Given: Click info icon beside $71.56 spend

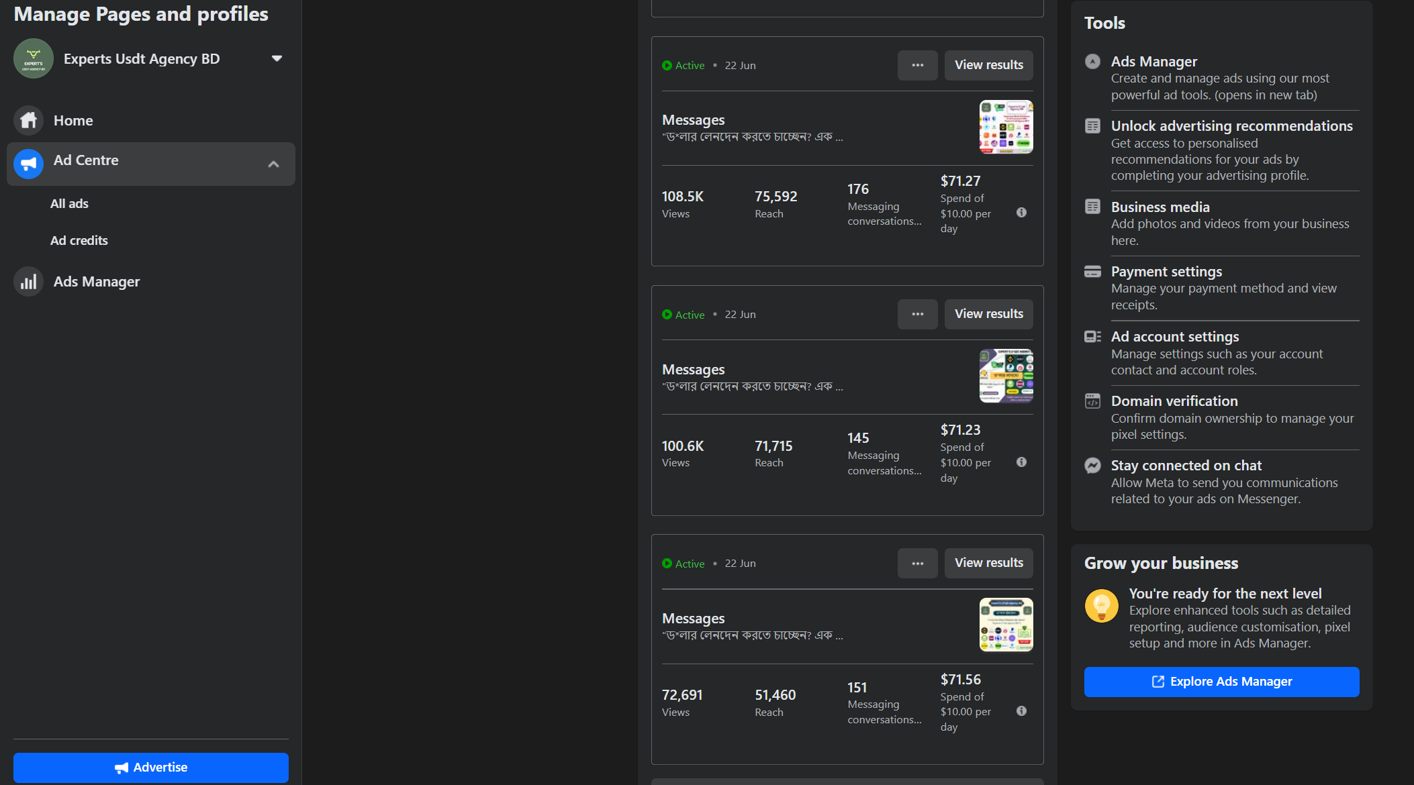Looking at the screenshot, I should tap(1021, 711).
